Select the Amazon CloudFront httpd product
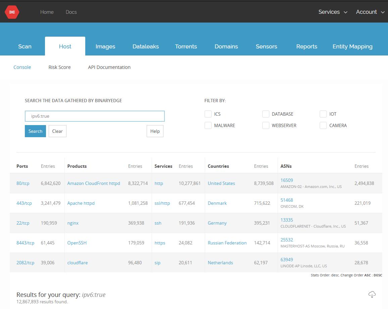This screenshot has width=388, height=309. tap(94, 183)
